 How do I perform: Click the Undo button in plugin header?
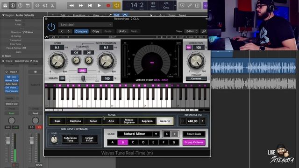pyautogui.click(x=122, y=31)
